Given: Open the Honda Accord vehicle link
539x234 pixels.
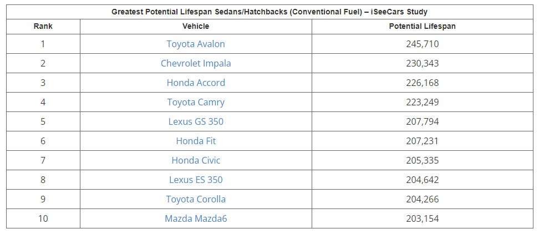Looking at the screenshot, I should (x=196, y=83).
